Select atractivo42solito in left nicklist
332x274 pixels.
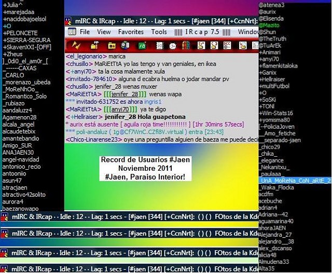pyautogui.click(x=24, y=195)
